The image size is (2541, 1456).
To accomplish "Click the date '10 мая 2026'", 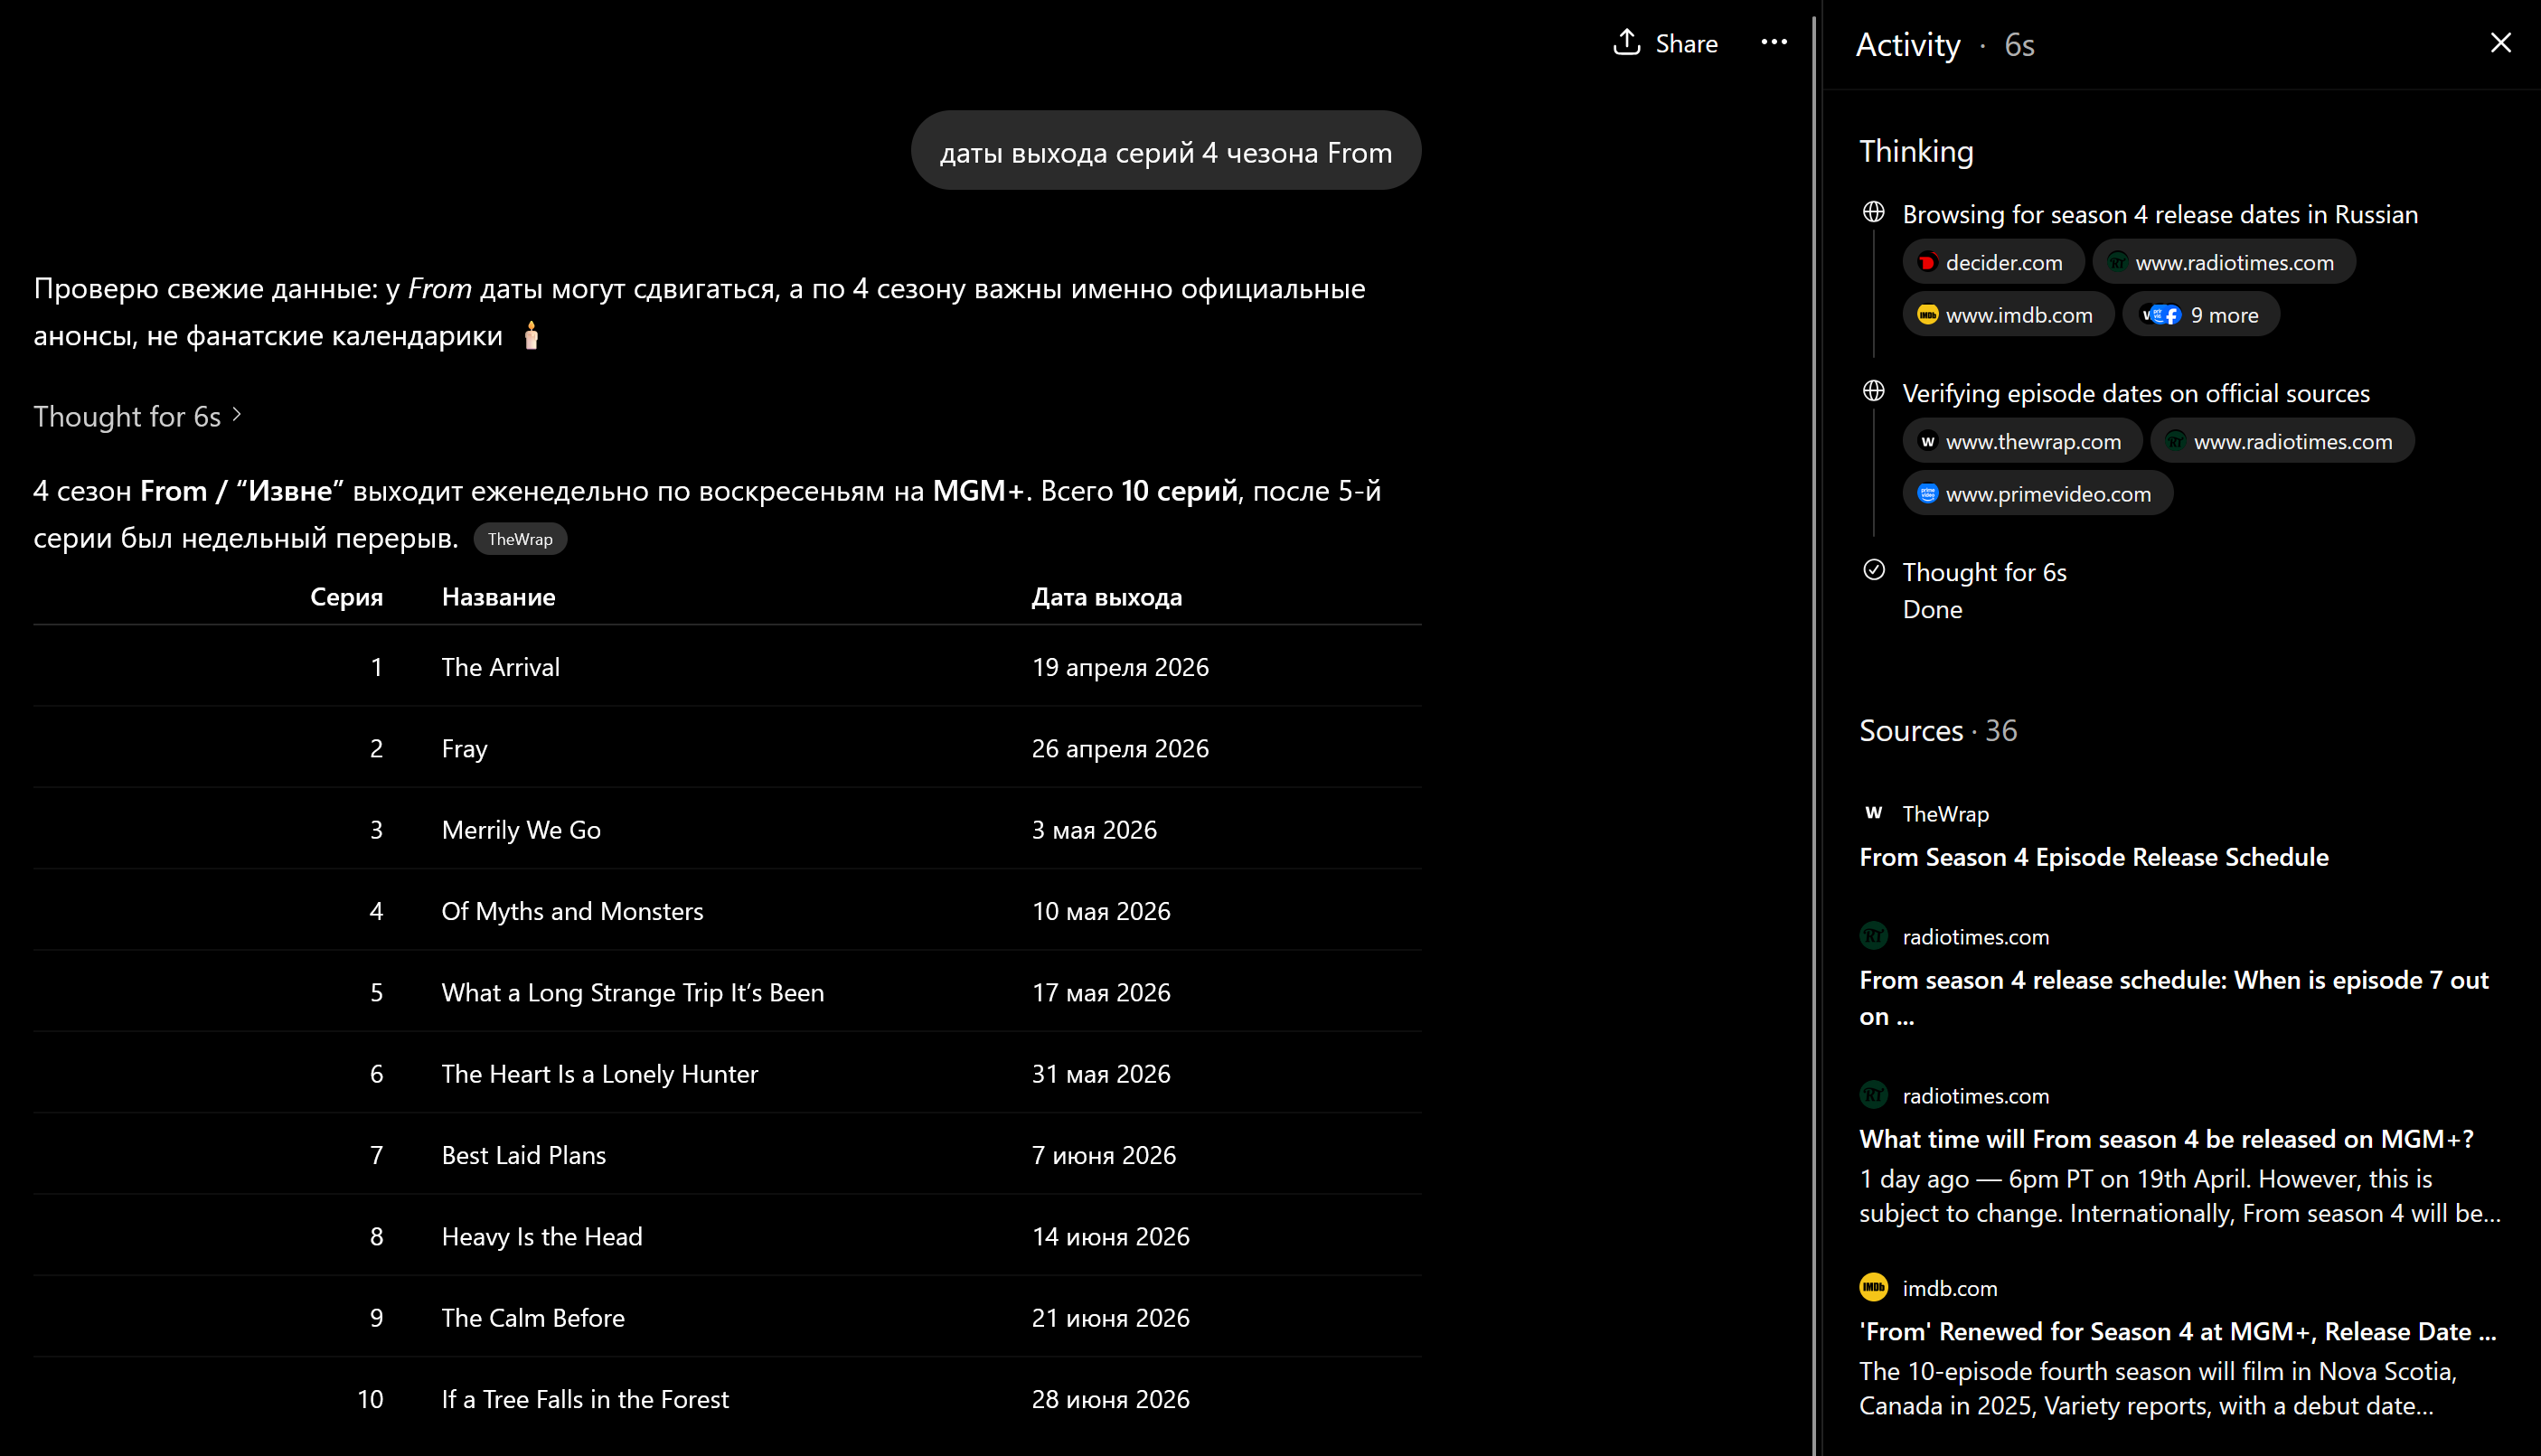I will click(x=1101, y=911).
